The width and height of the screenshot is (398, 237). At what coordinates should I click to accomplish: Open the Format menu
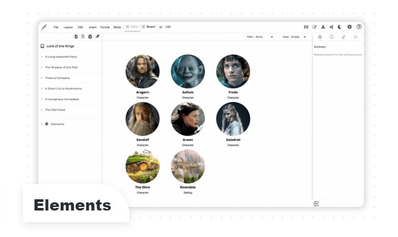pos(105,27)
